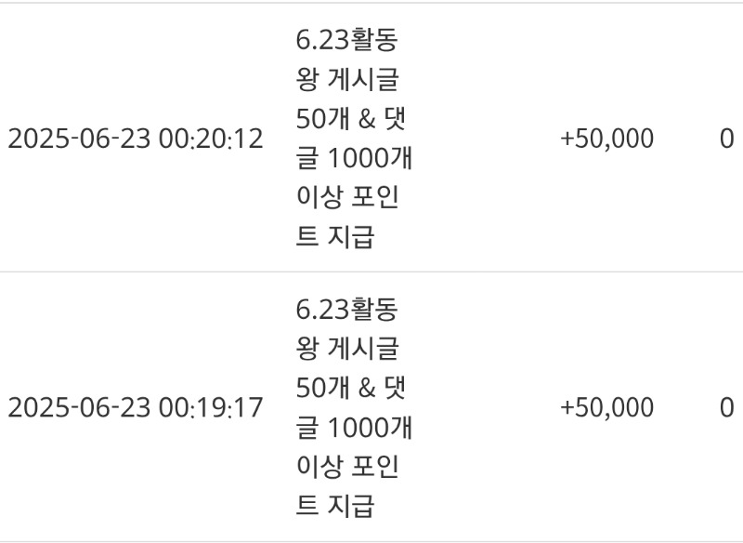Open the 활동왕 description in the 00:19:17 row

click(x=353, y=408)
